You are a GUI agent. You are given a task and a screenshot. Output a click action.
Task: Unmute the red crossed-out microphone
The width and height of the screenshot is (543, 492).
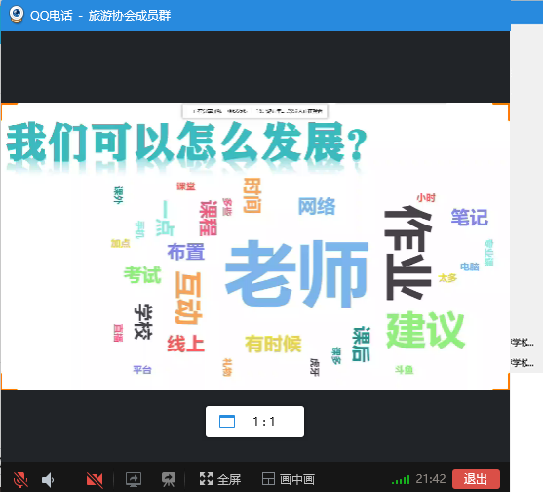[20, 479]
